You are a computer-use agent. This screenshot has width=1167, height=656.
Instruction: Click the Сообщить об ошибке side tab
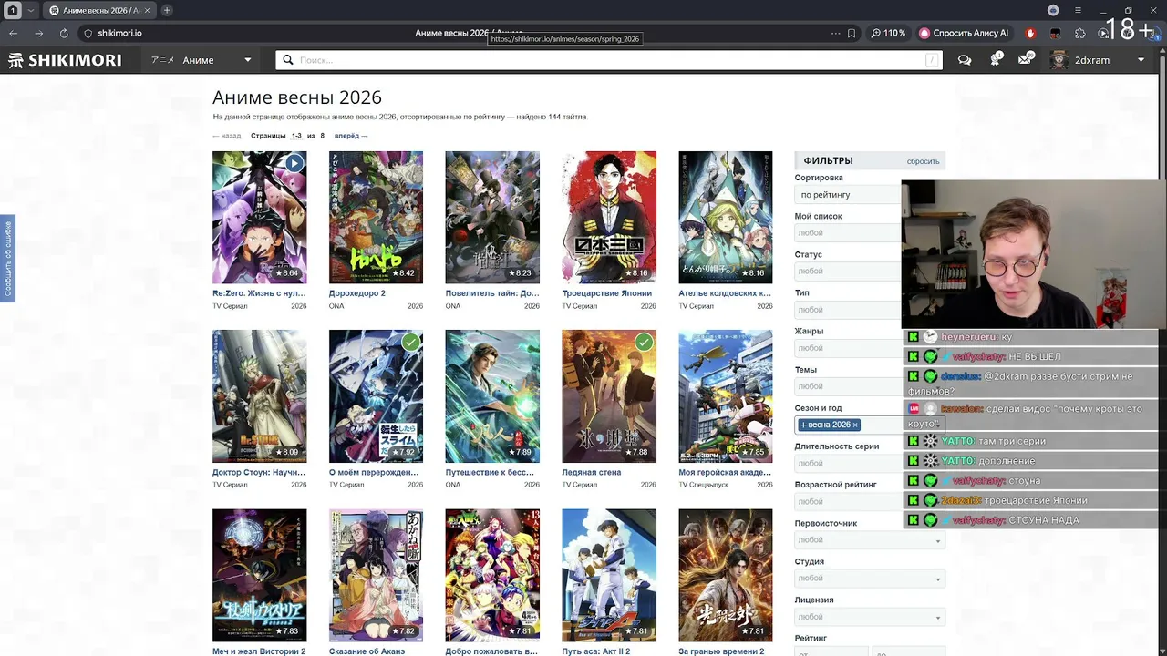pos(7,259)
